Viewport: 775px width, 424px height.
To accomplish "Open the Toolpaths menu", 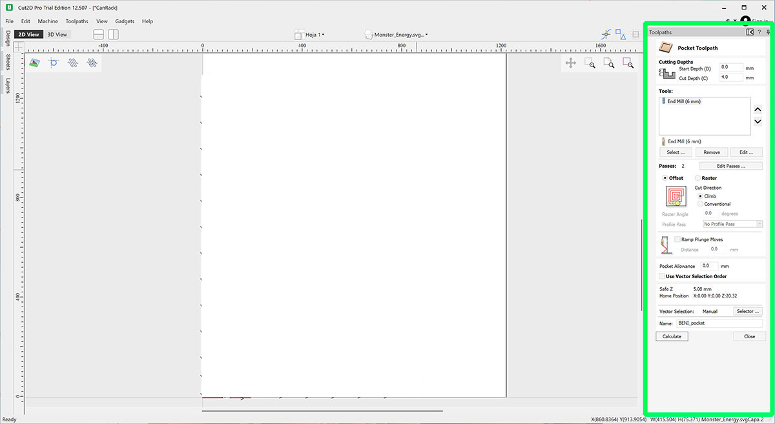I will (77, 21).
